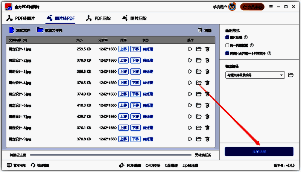Toggle 将图片合并成一个PDF文件 checkbox
301x172 pixels.
point(227,53)
